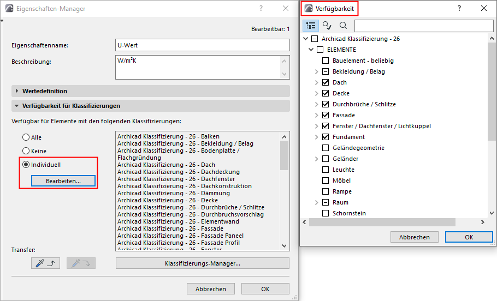Screen dimensions: 497x301
Task: Close the Eigenschaften-Manager window
Action: pos(286,9)
